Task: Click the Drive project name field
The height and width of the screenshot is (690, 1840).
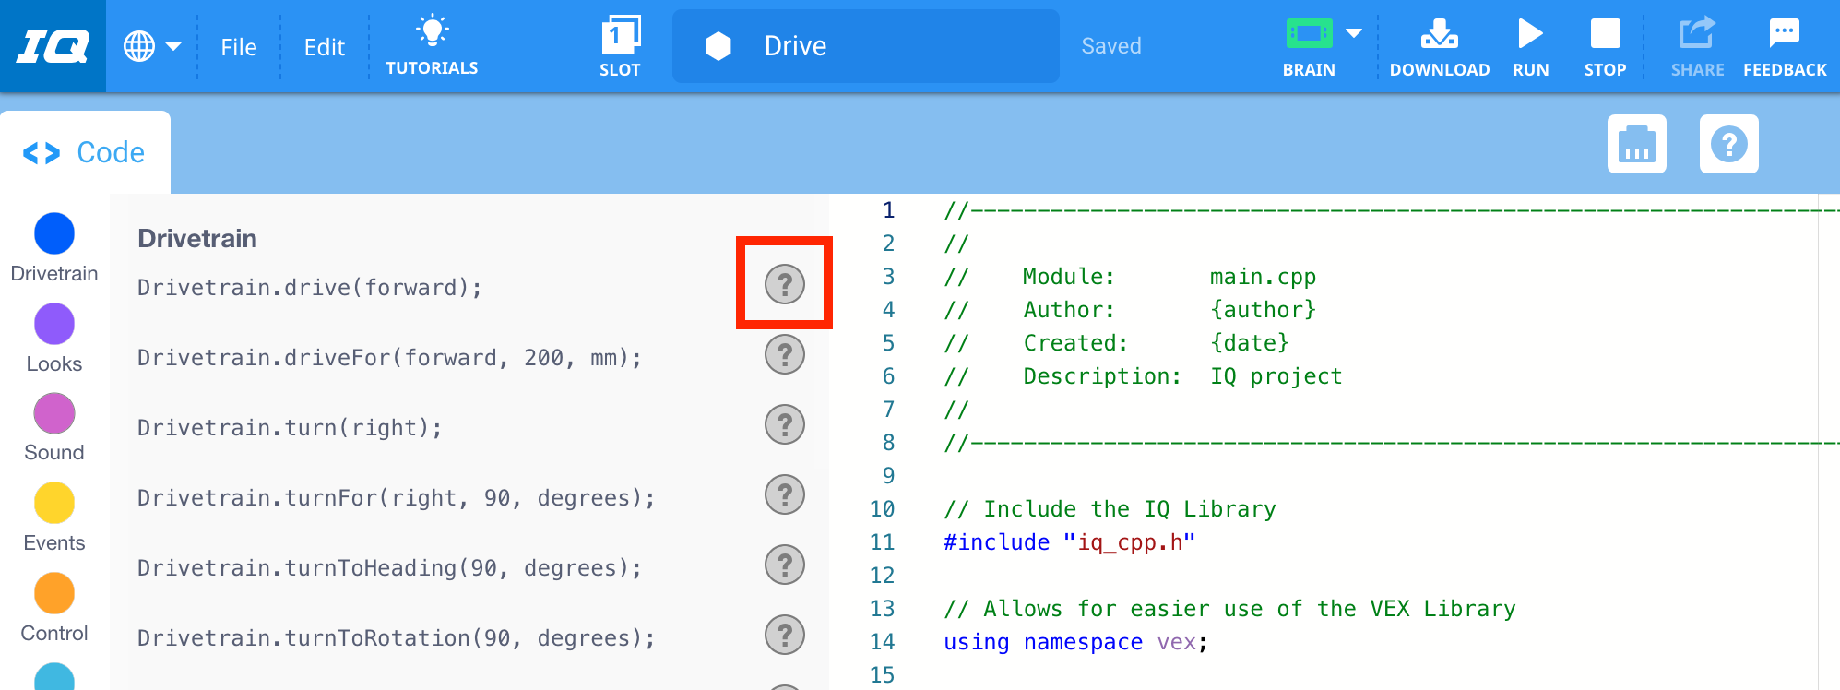Action: 865,46
